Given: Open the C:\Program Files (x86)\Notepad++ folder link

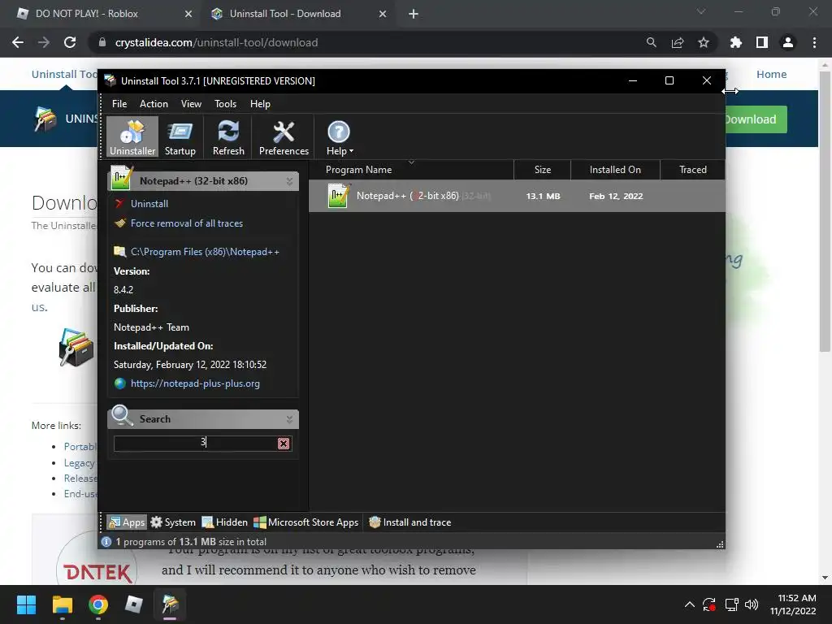Looking at the screenshot, I should (x=205, y=252).
